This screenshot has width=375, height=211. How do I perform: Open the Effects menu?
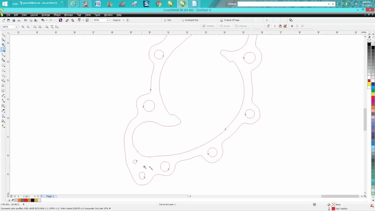coord(57,15)
